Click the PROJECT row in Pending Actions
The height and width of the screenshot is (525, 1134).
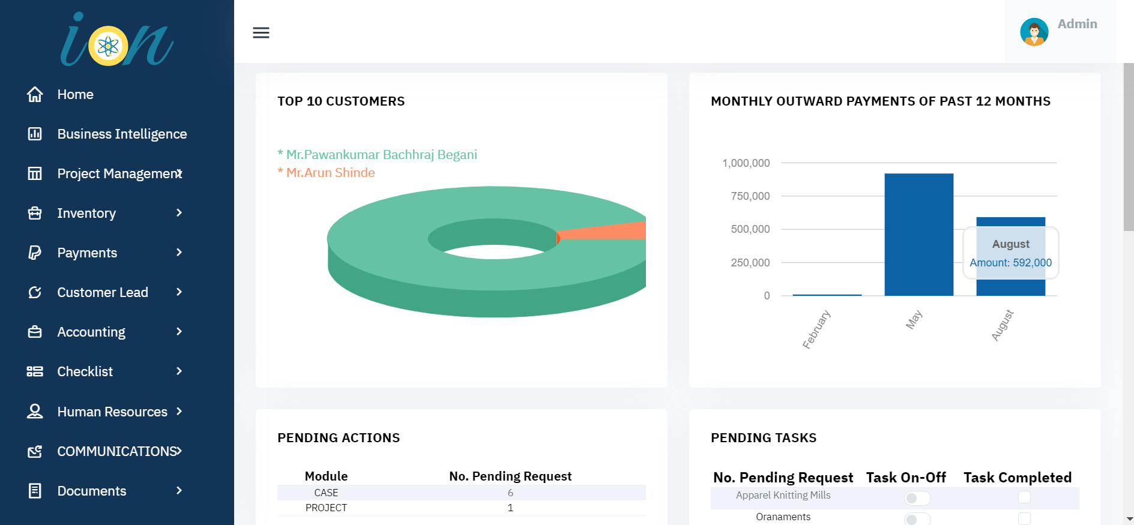point(461,508)
